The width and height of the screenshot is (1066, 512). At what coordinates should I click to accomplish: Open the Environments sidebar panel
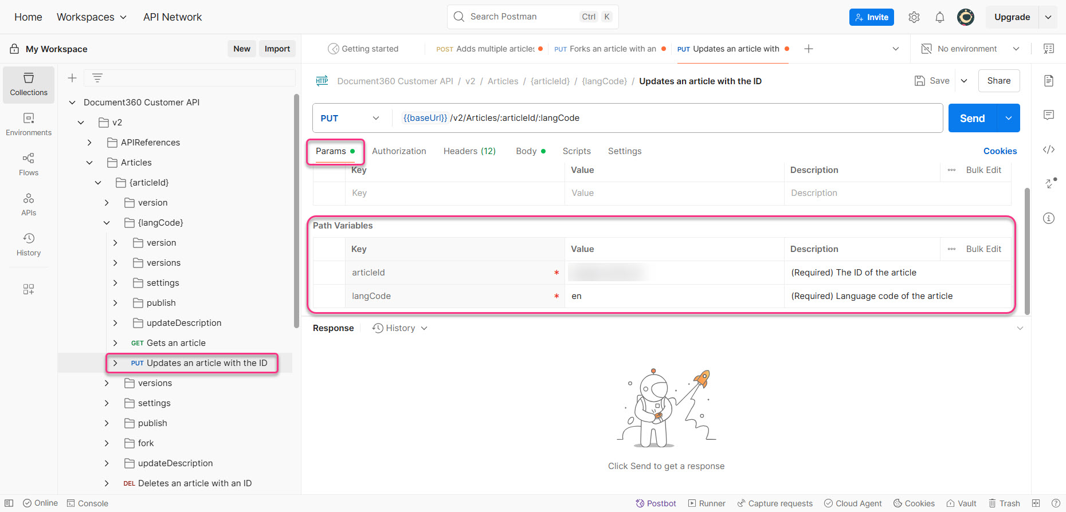click(x=29, y=124)
